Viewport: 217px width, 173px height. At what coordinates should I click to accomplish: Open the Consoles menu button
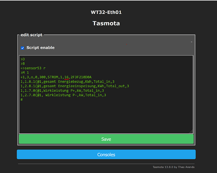click(x=106, y=155)
